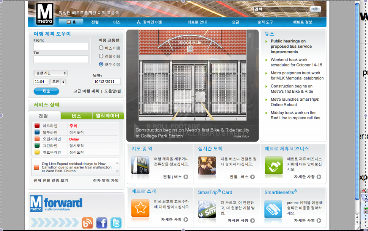368x231 pixels.
Task: Click the SmartBenefits blue card icon
Action: pos(273,209)
